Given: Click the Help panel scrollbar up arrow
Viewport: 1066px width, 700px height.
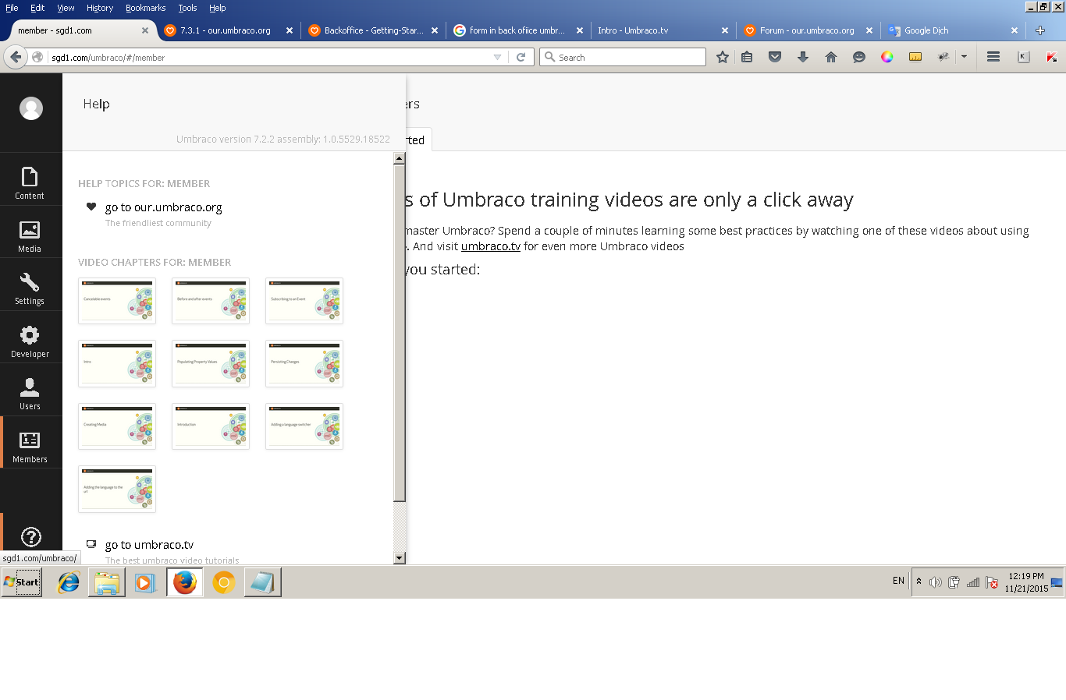Looking at the screenshot, I should coord(400,158).
